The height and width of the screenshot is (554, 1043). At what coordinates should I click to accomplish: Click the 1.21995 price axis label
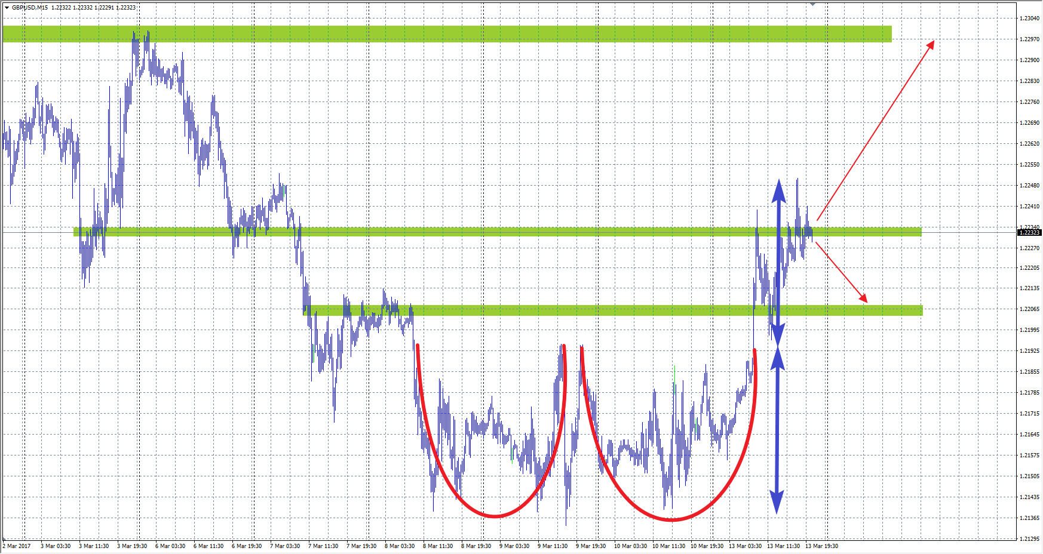[x=1030, y=330]
